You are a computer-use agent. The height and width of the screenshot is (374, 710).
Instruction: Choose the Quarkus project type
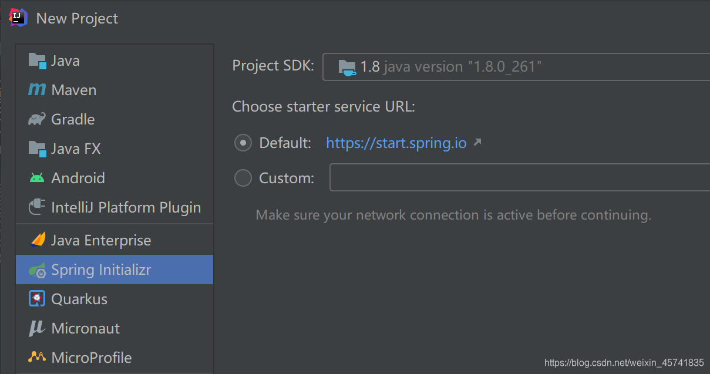[x=115, y=299]
